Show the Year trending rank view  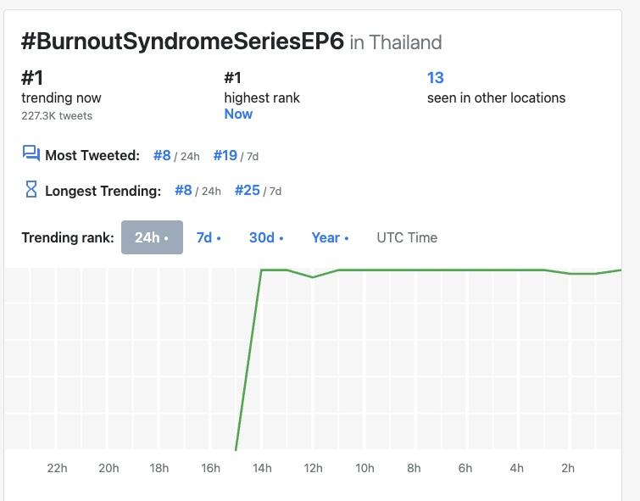pos(330,237)
